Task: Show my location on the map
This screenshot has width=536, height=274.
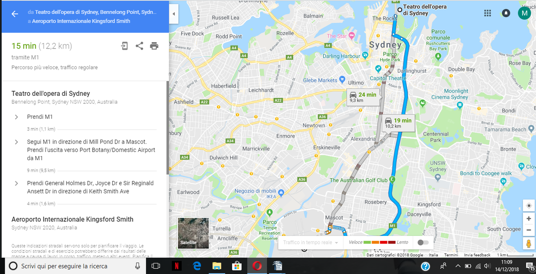Action: coord(528,206)
